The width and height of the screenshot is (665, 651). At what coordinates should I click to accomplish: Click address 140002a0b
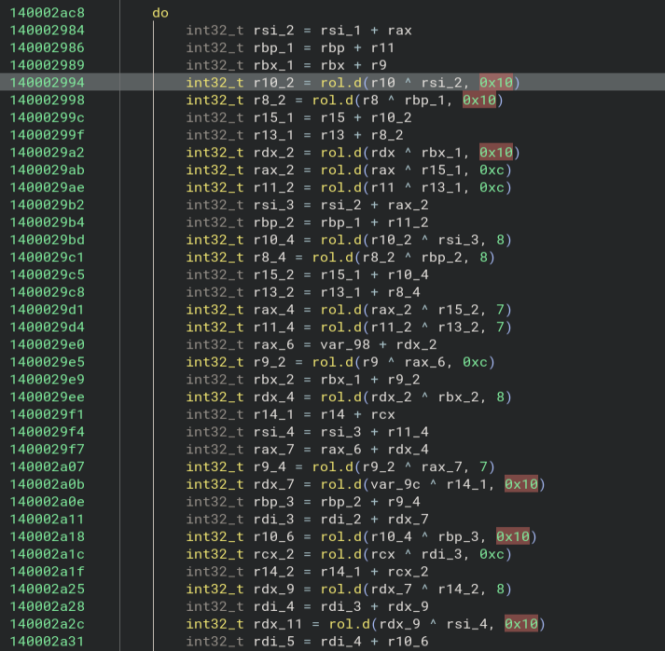(47, 484)
